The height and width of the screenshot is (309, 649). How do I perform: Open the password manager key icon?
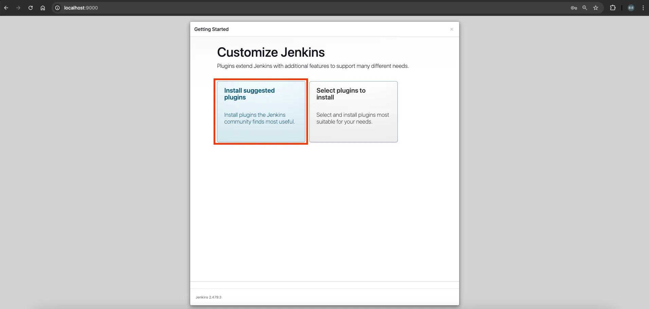(574, 8)
